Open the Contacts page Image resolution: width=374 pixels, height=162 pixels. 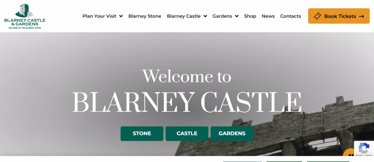[x=290, y=16]
